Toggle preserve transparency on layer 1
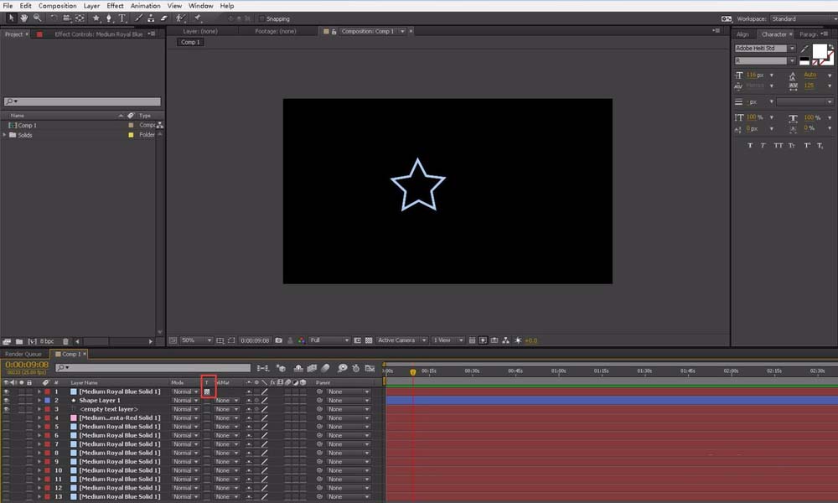The width and height of the screenshot is (838, 503). [207, 392]
